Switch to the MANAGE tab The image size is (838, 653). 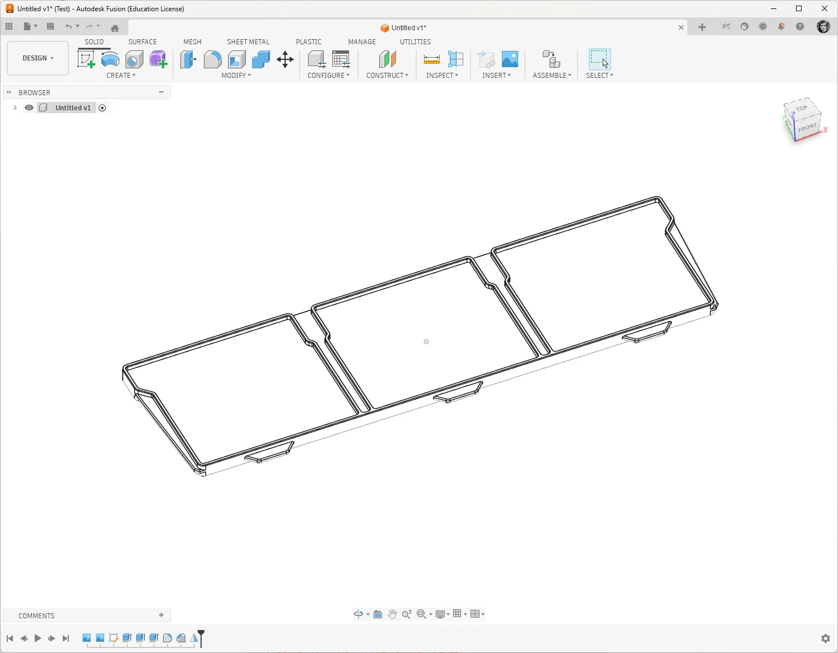(x=362, y=42)
